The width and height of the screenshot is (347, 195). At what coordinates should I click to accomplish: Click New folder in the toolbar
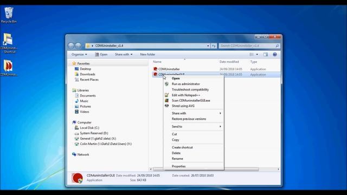(147, 54)
